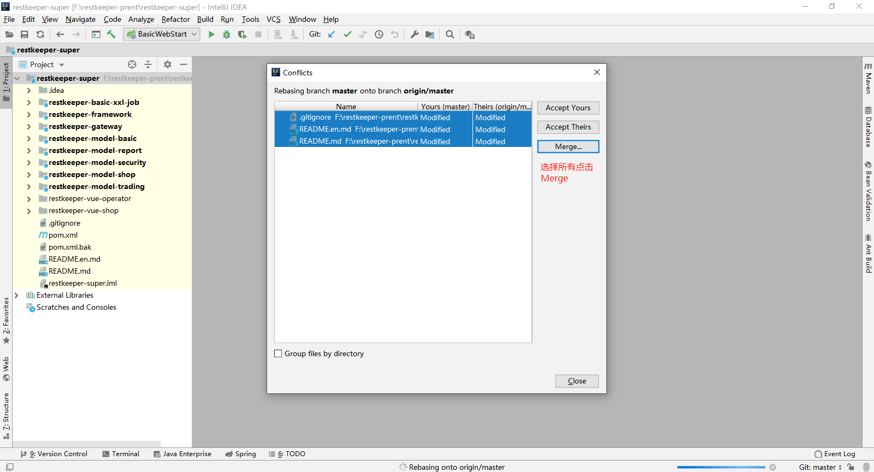Image resolution: width=874 pixels, height=472 pixels.
Task: Open the Ant Build tool window
Action: click(868, 253)
